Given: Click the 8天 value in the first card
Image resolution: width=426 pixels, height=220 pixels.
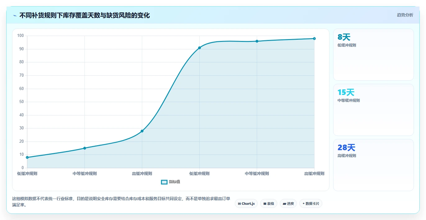Looking at the screenshot, I should [344, 37].
